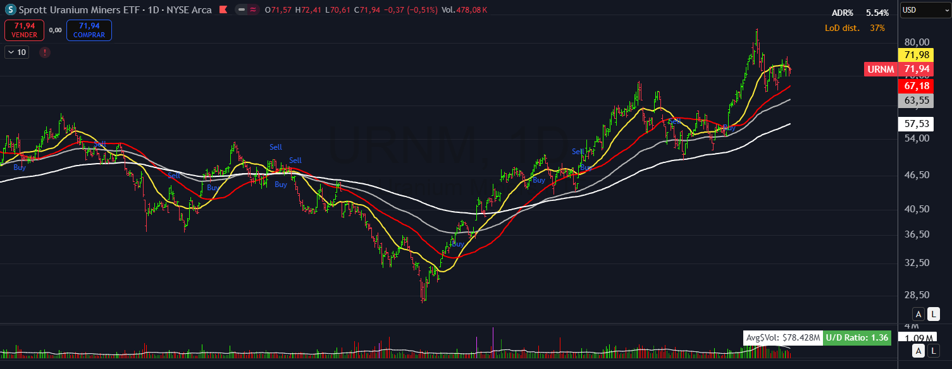
Task: Click the red exclamation warning icon
Action: (45, 52)
